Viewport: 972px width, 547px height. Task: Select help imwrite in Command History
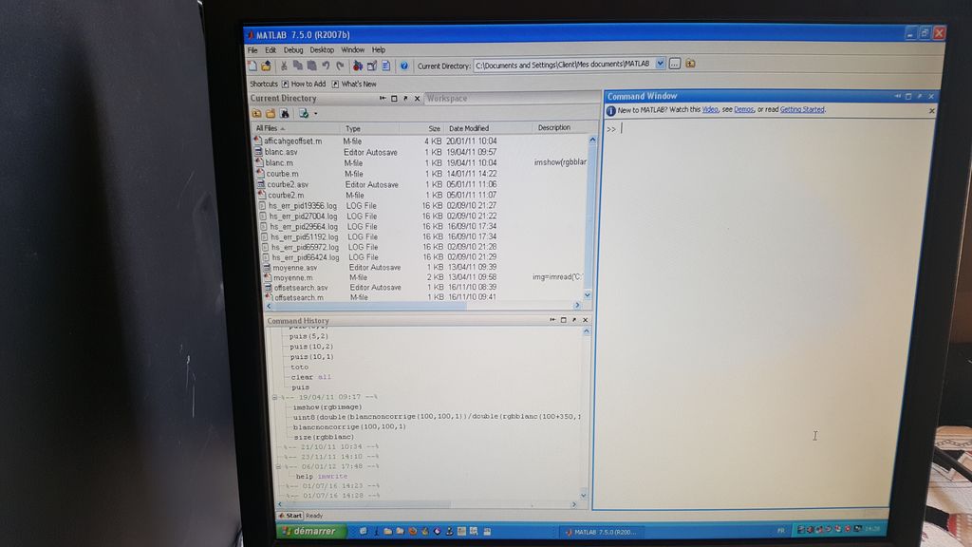(322, 477)
